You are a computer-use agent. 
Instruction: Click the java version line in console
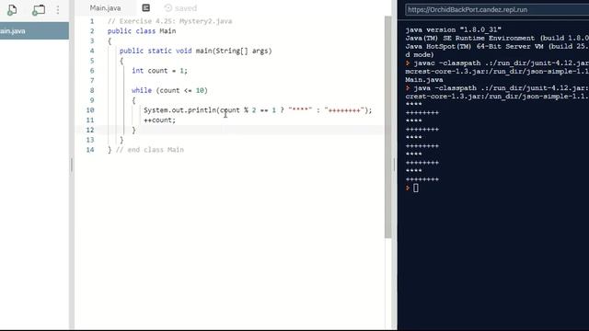pos(454,29)
